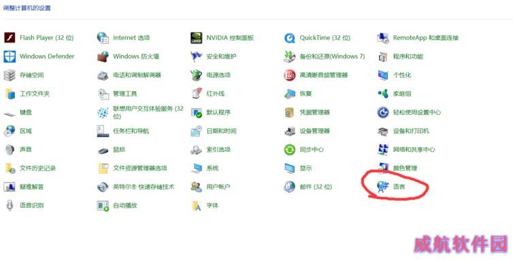The height and width of the screenshot is (260, 513).
Task: Open the 文件历史记录 link
Action: 37,168
